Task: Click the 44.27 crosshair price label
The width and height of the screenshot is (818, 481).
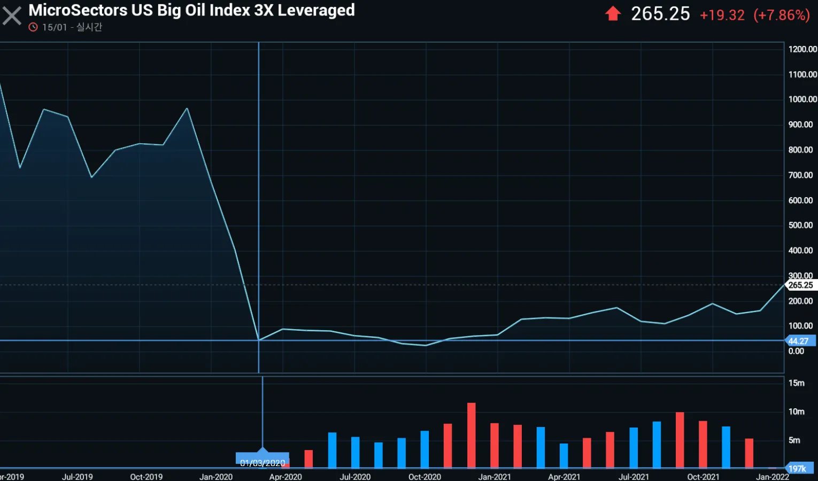Action: click(x=800, y=341)
